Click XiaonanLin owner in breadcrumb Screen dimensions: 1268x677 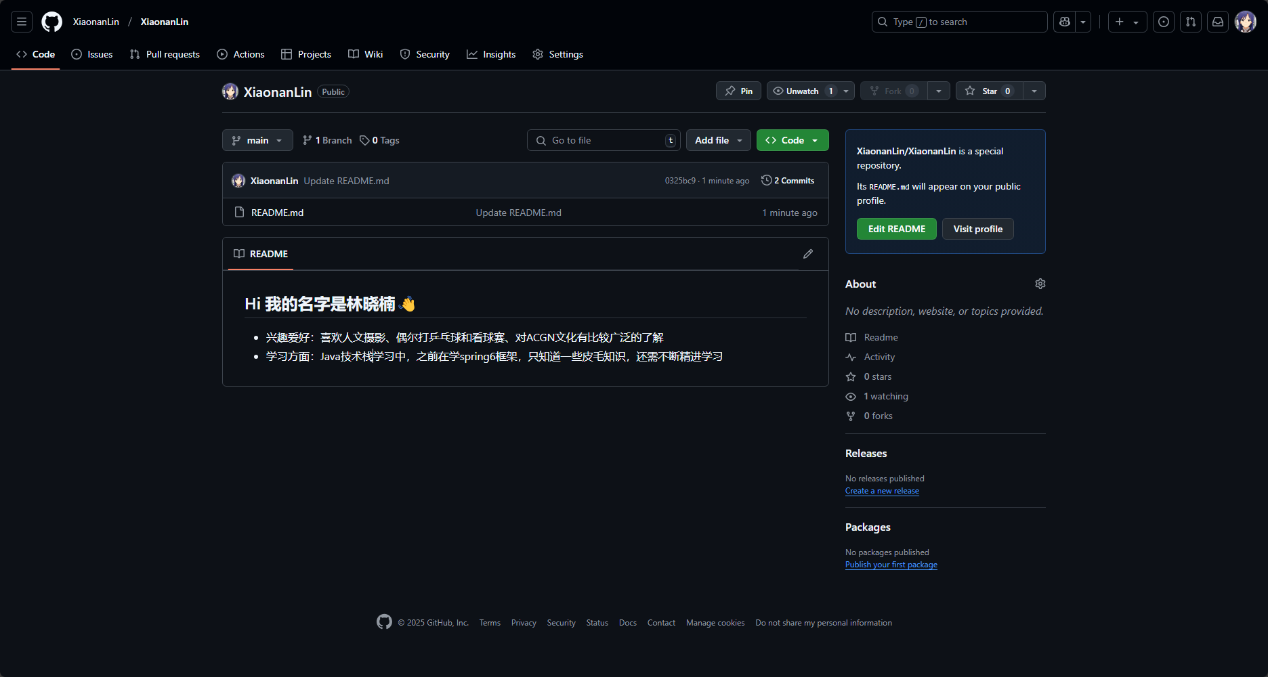coord(96,22)
